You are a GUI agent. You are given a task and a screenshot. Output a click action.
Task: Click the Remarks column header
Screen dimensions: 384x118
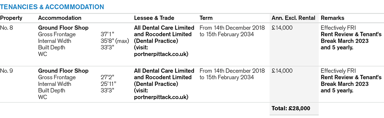(332, 18)
